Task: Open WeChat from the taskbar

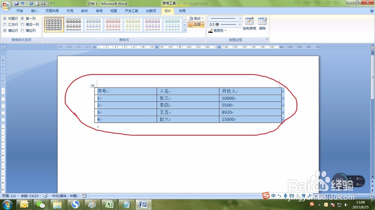Action: coord(40,205)
